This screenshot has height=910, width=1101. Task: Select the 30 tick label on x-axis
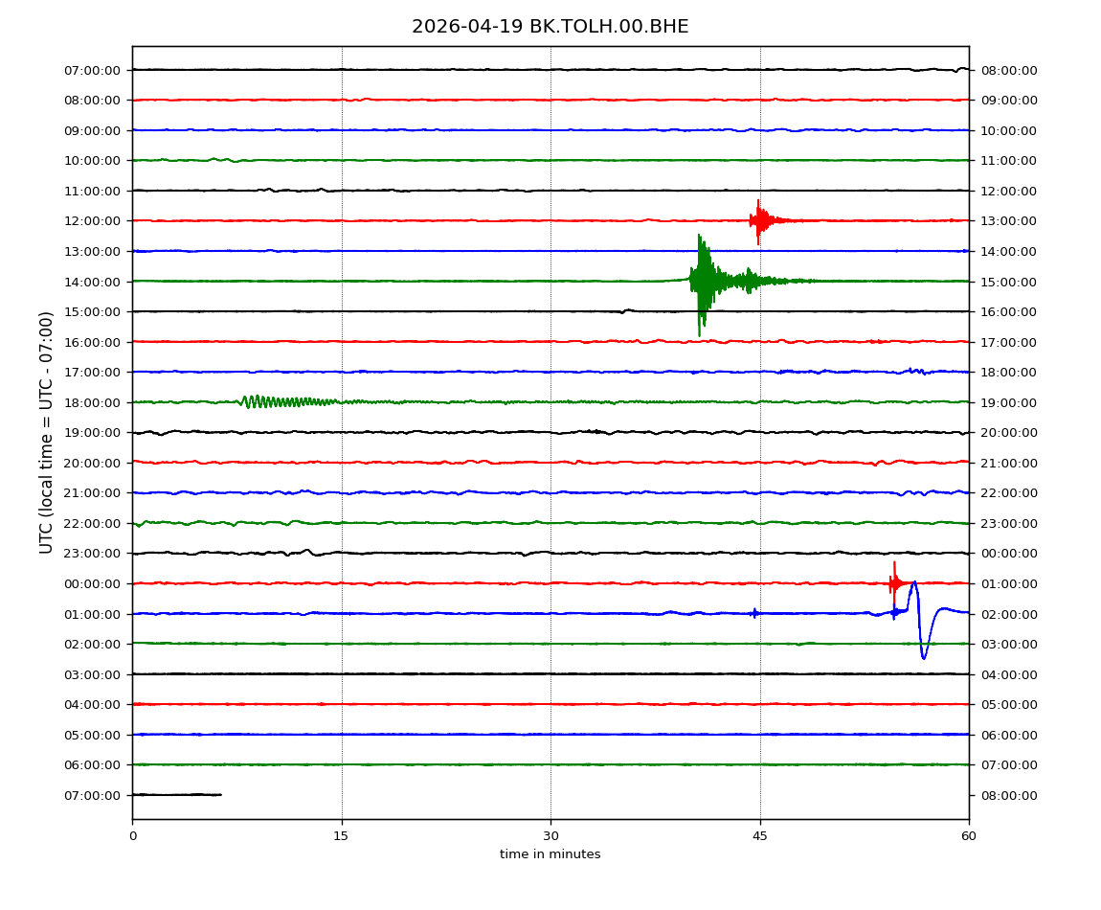550,836
